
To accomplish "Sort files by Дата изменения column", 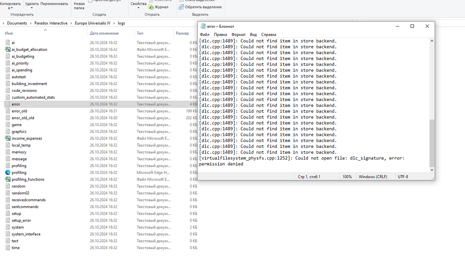I will click(104, 33).
